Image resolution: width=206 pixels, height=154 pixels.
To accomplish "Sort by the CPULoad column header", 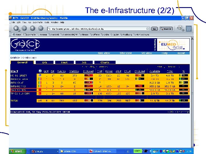I will click(140, 71).
